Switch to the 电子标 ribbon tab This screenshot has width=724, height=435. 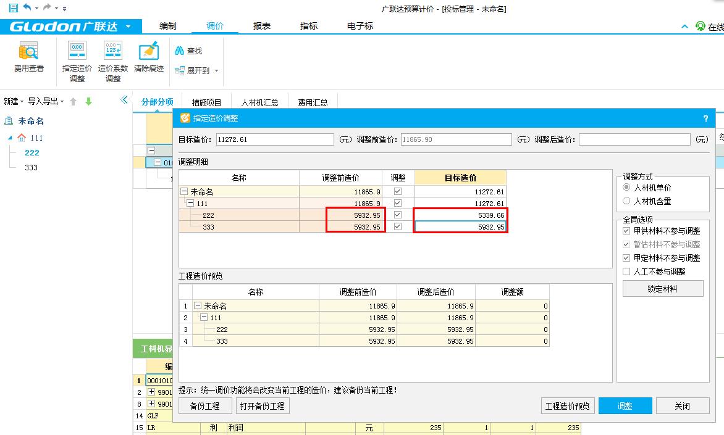point(360,27)
